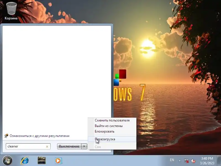Open the EN language indicator
Viewport: 221px width, 166px height.
172,160
